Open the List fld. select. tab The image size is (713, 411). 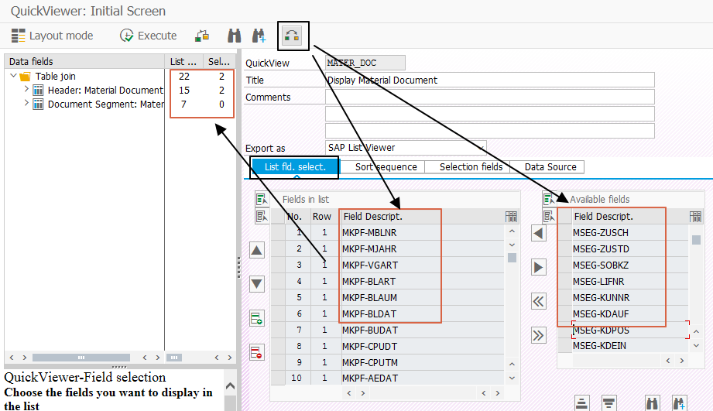[295, 167]
